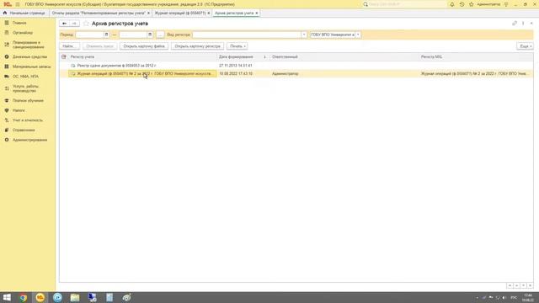Image resolution: width=539 pixels, height=303 pixels.
Task: Sort by Ответственный column header
Action: [x=344, y=56]
